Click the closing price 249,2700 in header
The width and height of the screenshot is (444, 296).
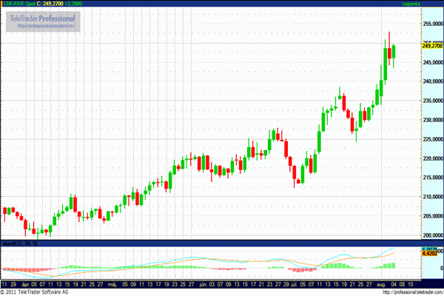pos(56,4)
